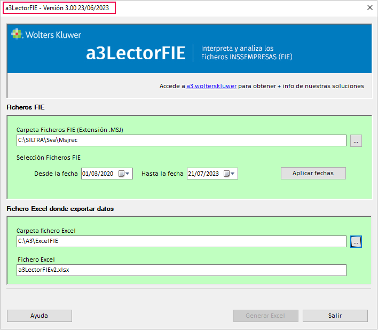Expand the Desde la fecha dropdown arrow
The image size is (378, 330).
pos(128,174)
